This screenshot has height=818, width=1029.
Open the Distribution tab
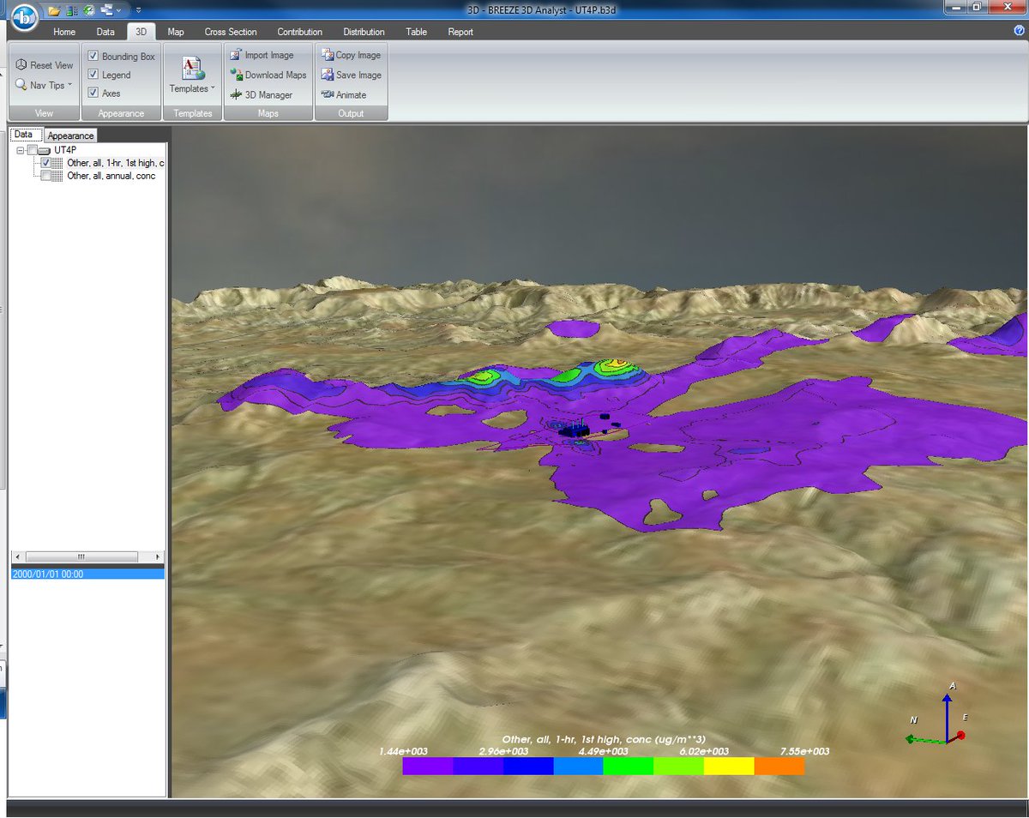pos(364,32)
